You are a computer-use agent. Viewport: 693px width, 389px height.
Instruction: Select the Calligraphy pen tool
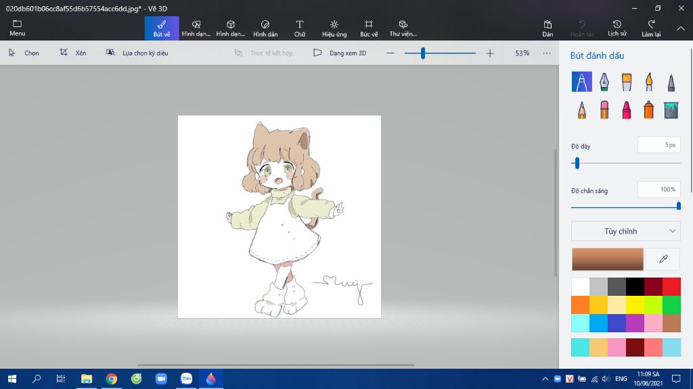(604, 82)
